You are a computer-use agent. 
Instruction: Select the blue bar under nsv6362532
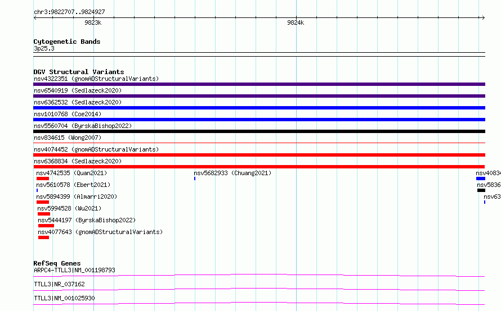[x=259, y=108]
